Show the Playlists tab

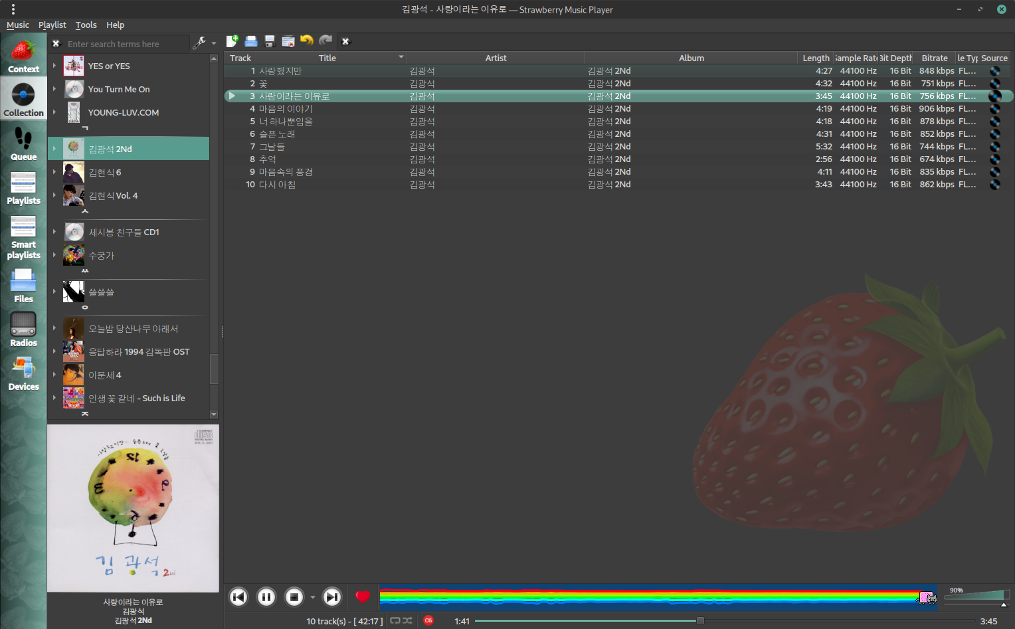(x=23, y=187)
